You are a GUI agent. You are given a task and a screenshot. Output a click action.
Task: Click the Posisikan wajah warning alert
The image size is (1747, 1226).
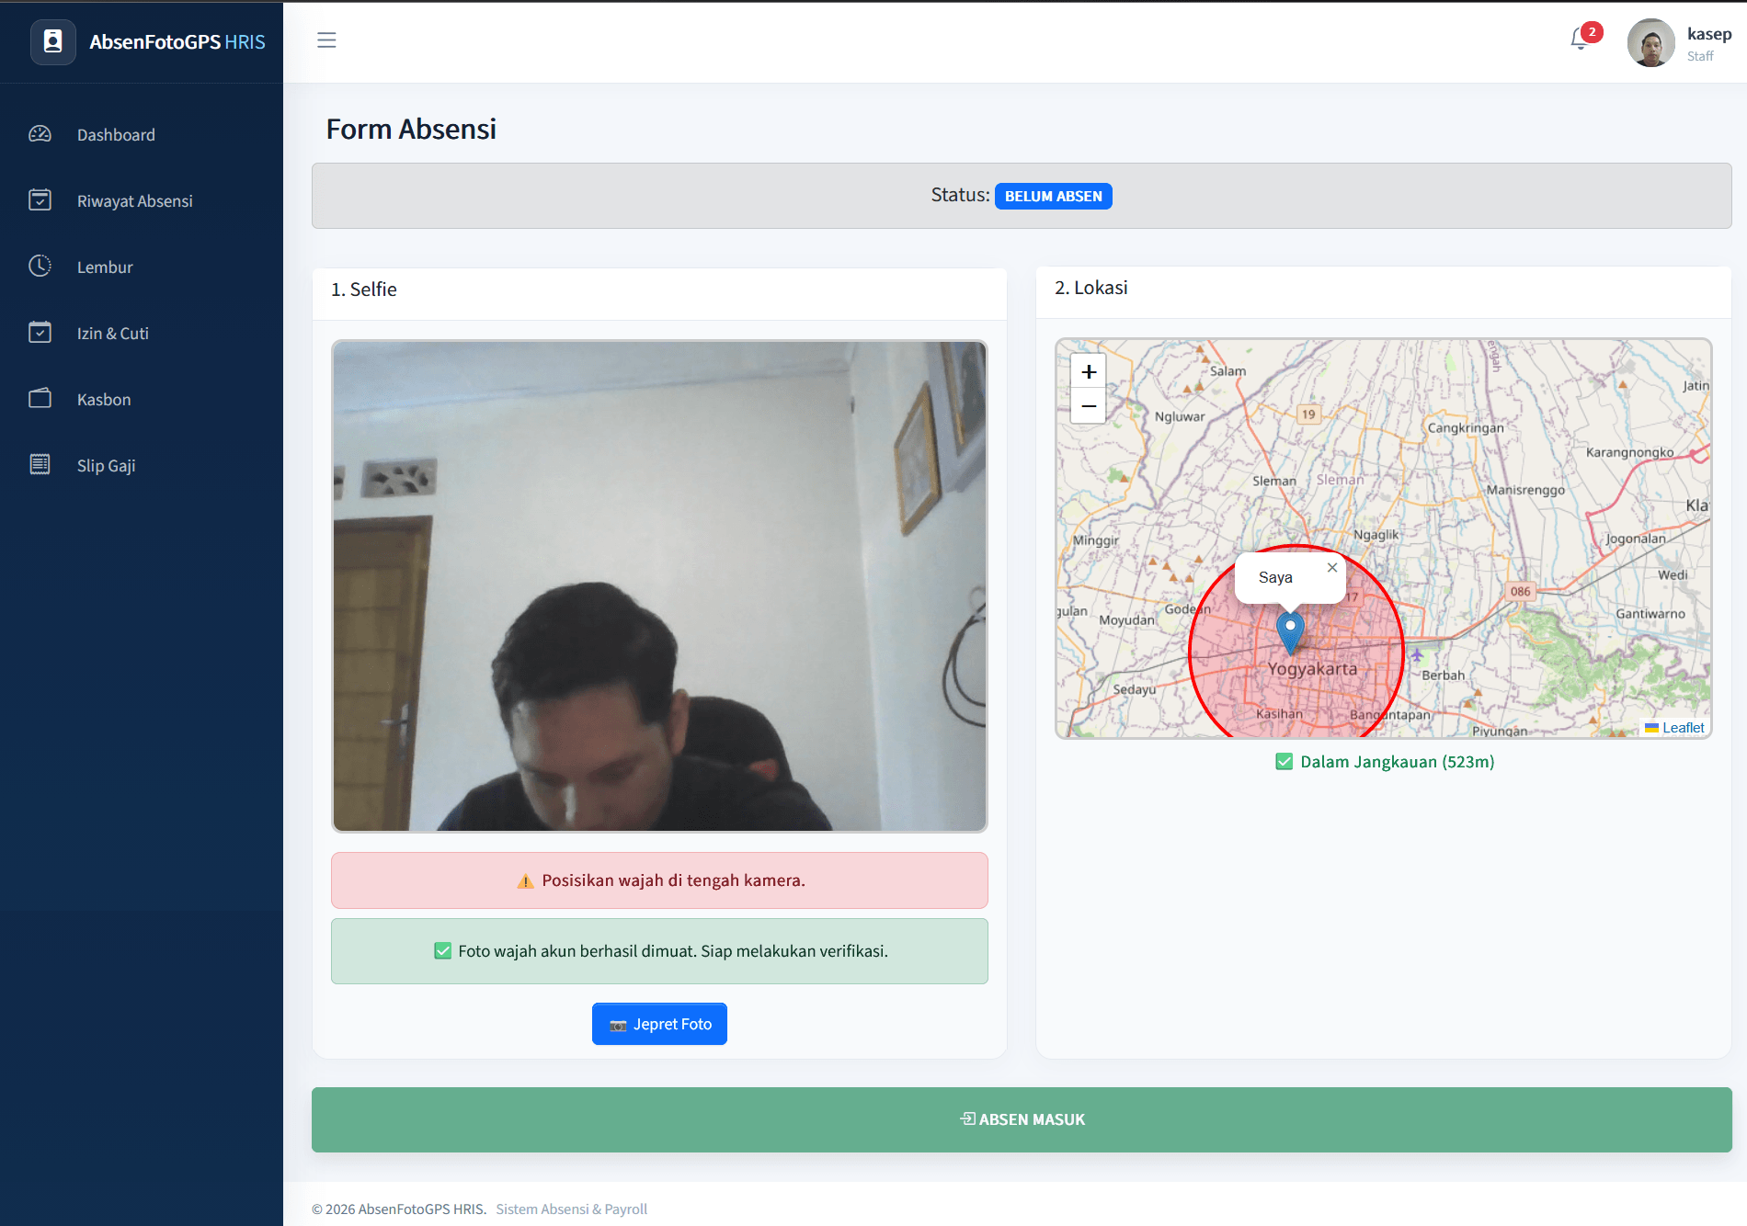coord(659,880)
